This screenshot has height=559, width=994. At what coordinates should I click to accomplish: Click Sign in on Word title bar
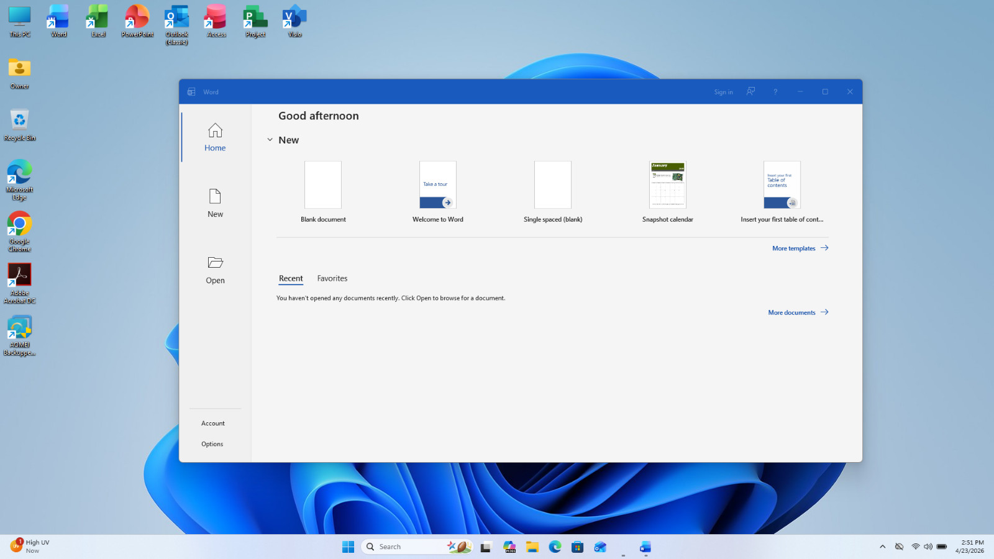click(x=723, y=92)
